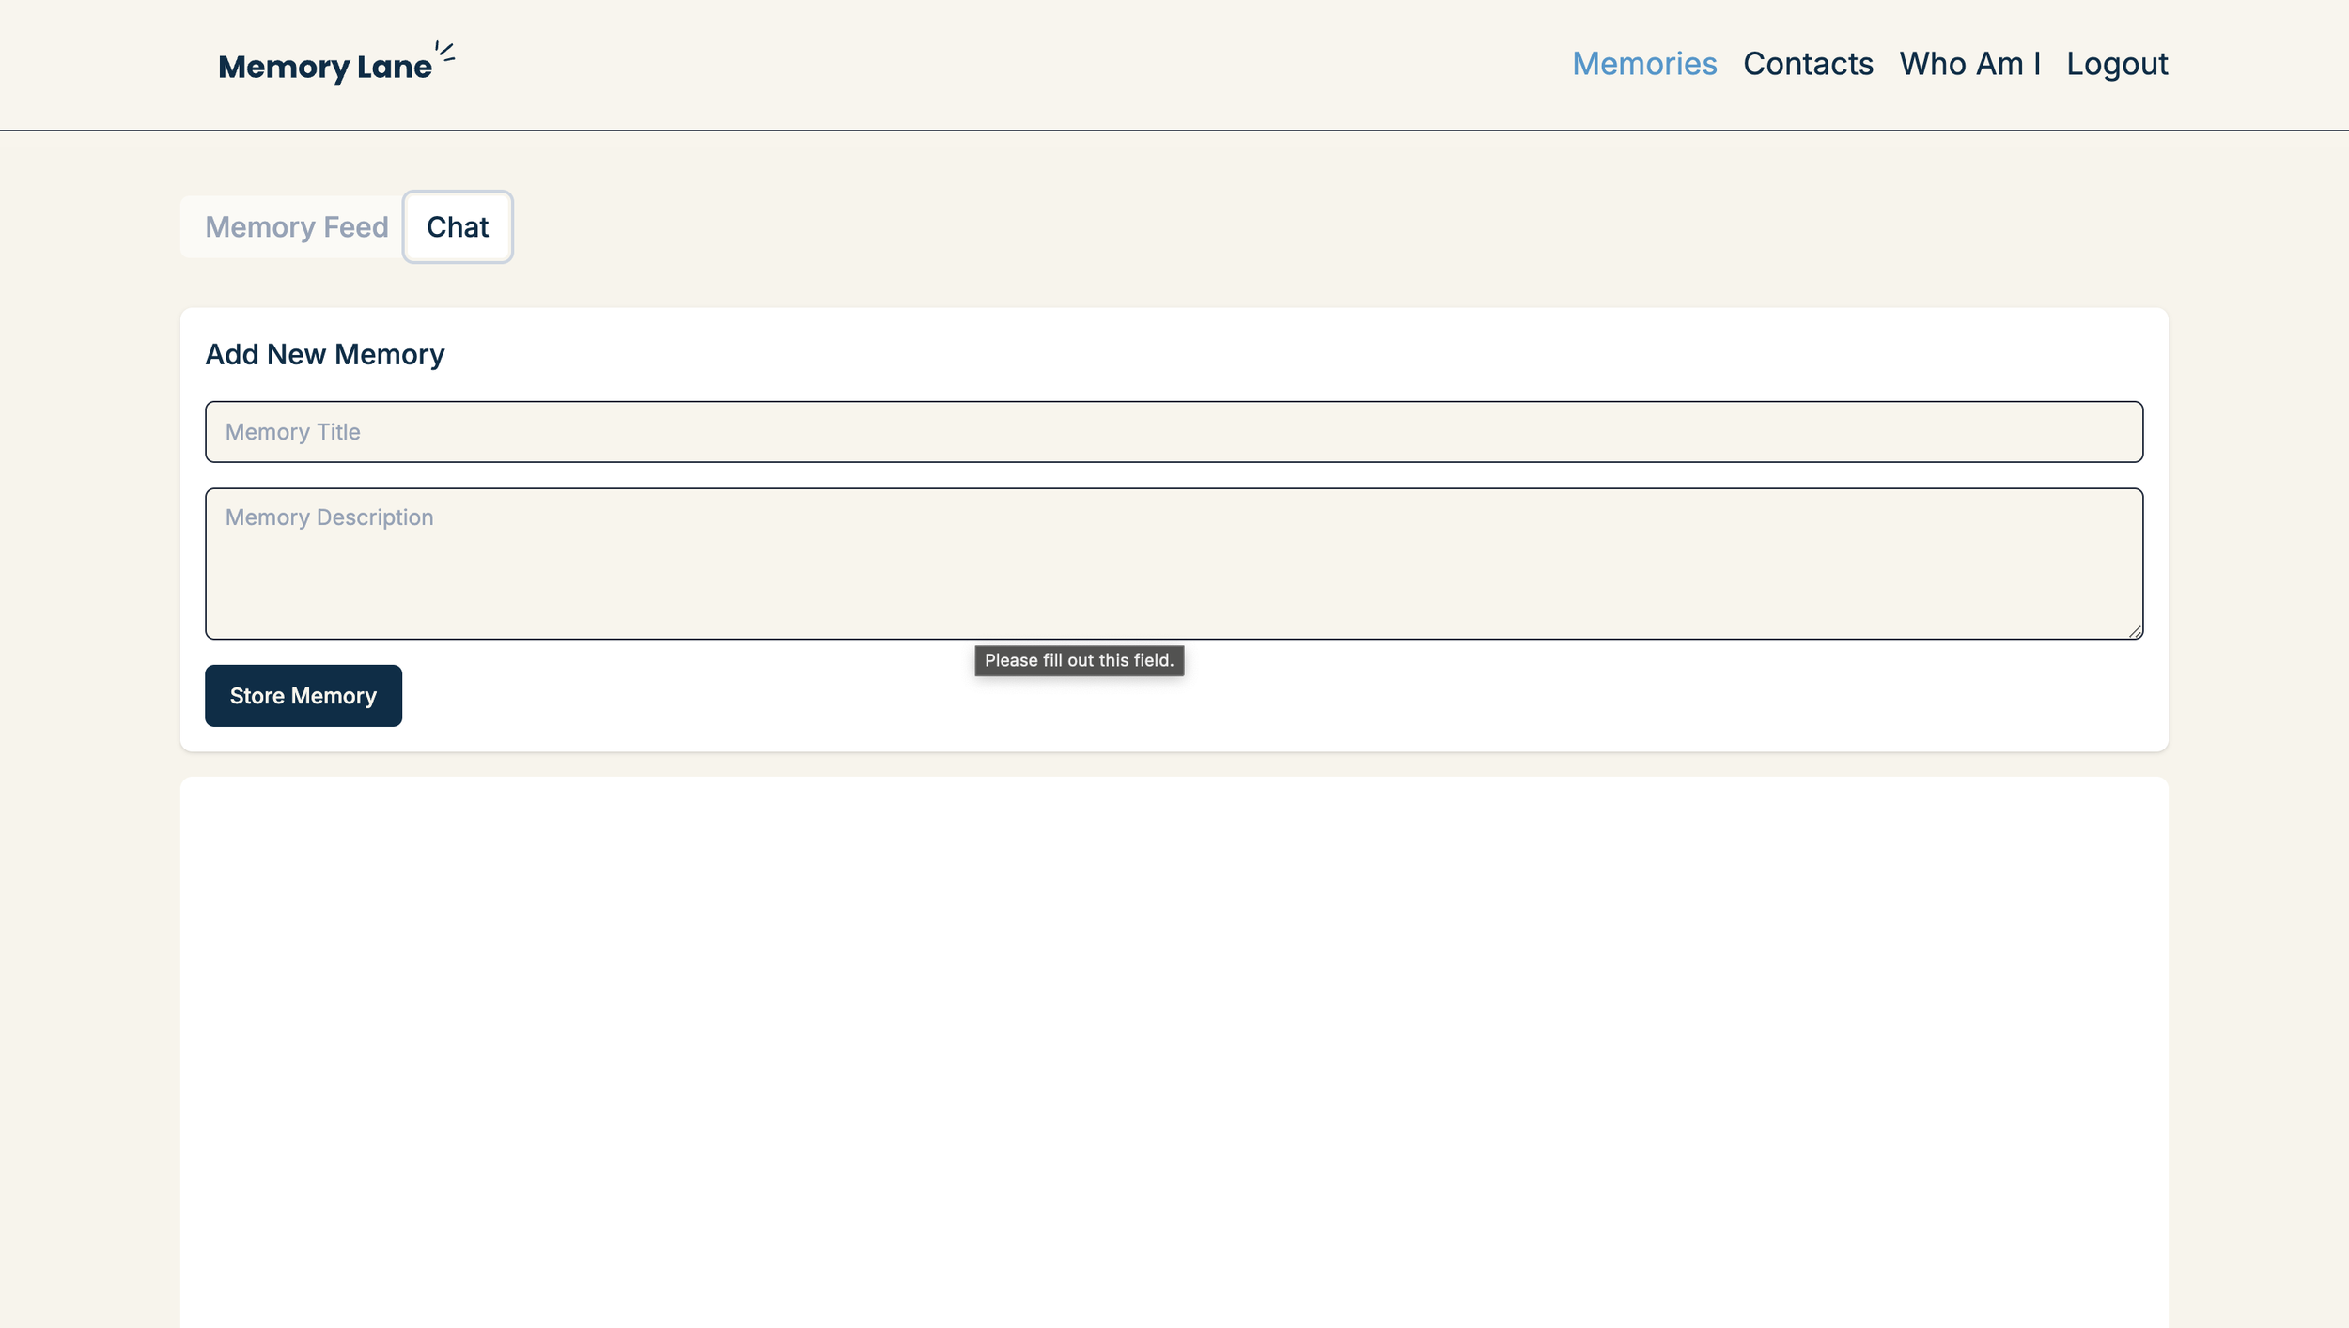
Task: Click the 'Memory Title' placeholder text
Action: pyautogui.click(x=292, y=432)
